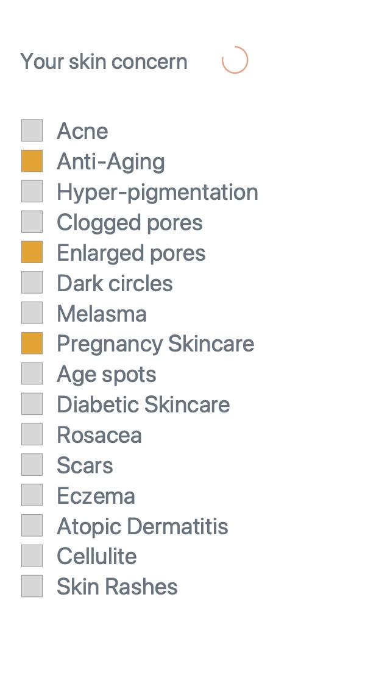
Task: Tick the Skin Rashes checkbox
Action: [x=32, y=586]
